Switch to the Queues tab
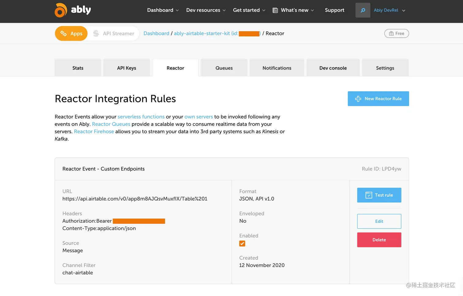Viewport: 463px width, 296px height. (224, 68)
